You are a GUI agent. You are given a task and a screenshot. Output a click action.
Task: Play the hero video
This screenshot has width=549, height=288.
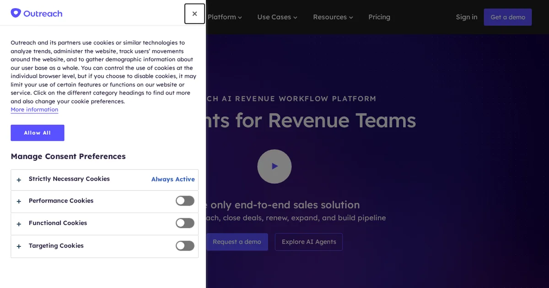(274, 166)
